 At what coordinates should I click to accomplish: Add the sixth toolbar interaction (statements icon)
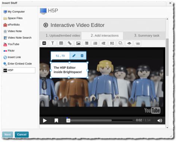tap(87, 43)
